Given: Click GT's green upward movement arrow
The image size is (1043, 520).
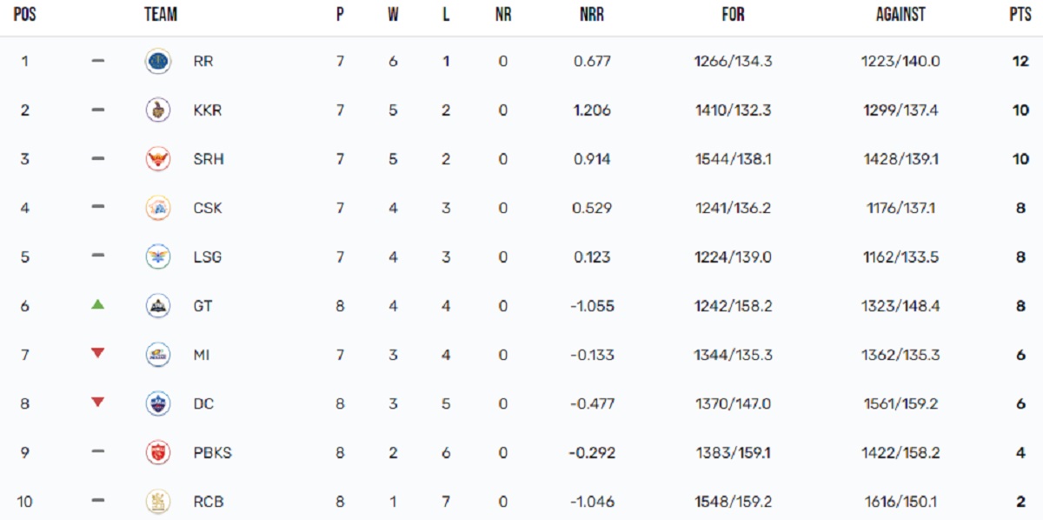Looking at the screenshot, I should (98, 304).
